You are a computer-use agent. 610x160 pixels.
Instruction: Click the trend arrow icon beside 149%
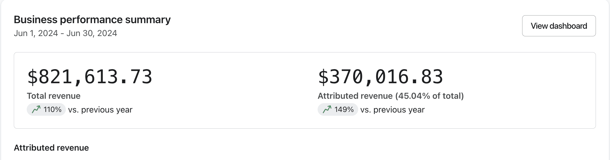coord(327,110)
